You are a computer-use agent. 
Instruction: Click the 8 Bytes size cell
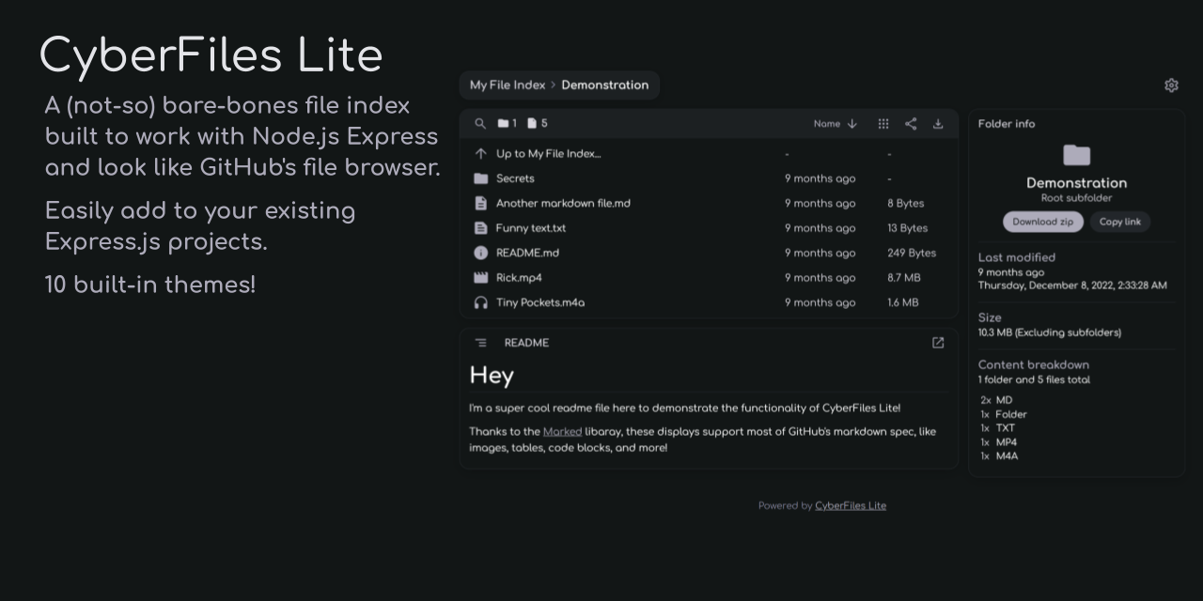point(905,203)
